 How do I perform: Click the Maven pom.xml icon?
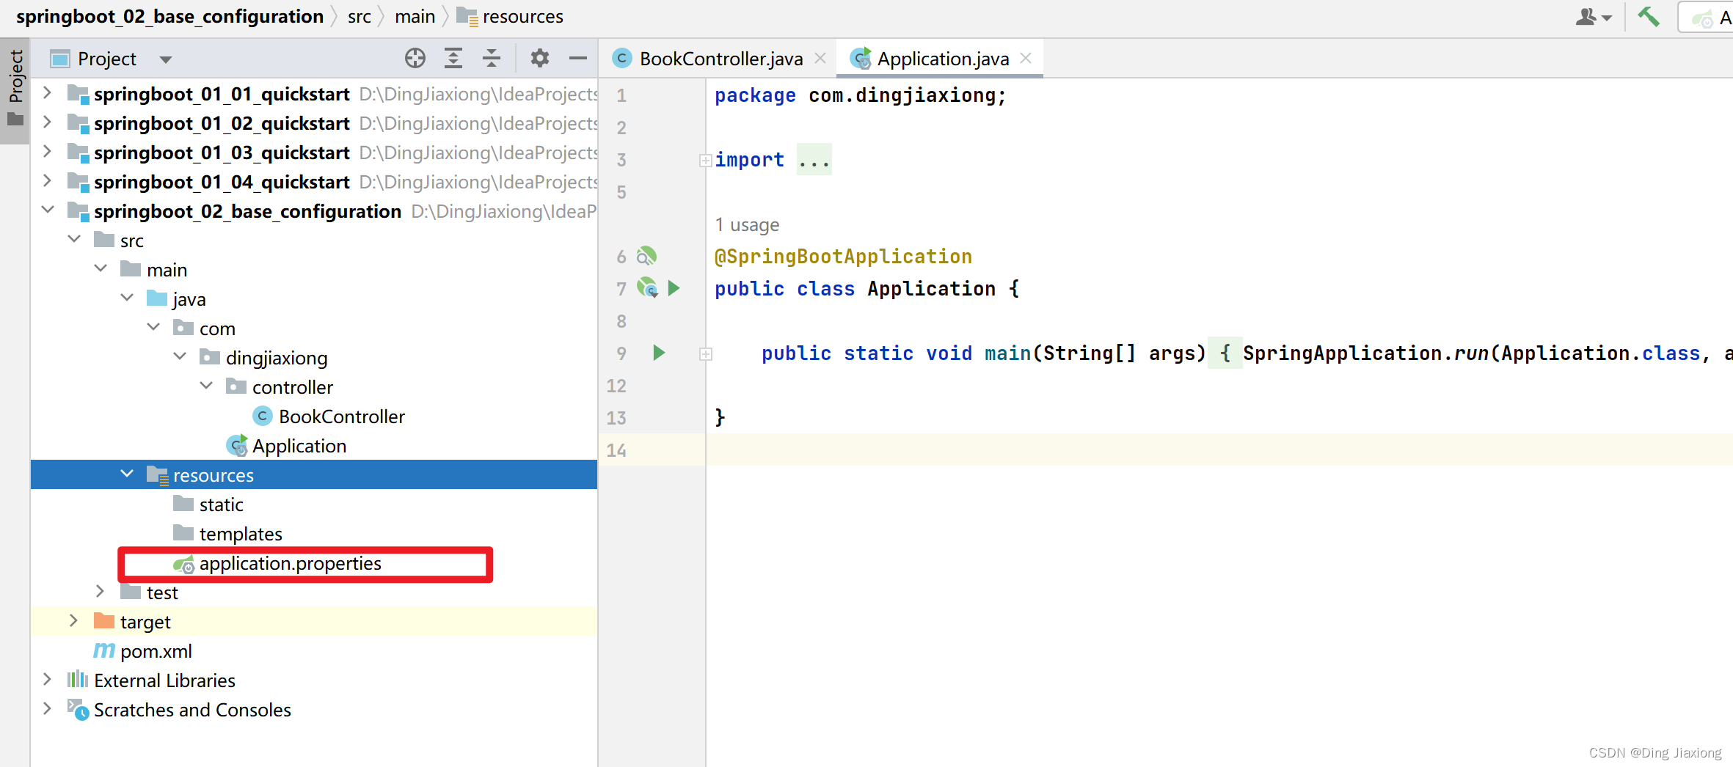coord(104,650)
